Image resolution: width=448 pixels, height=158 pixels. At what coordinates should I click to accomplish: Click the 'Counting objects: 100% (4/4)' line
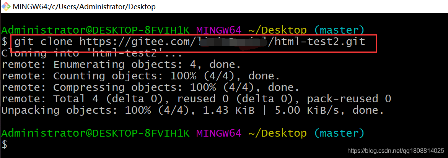coord(140,76)
